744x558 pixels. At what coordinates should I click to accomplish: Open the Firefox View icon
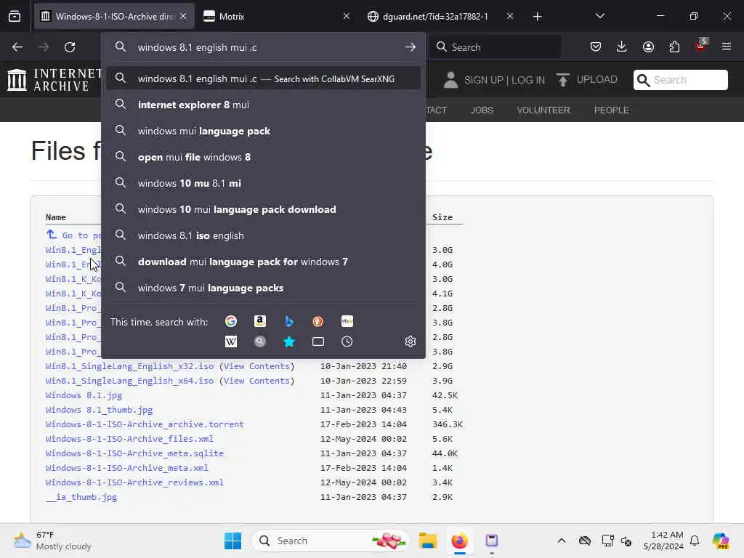tap(15, 17)
